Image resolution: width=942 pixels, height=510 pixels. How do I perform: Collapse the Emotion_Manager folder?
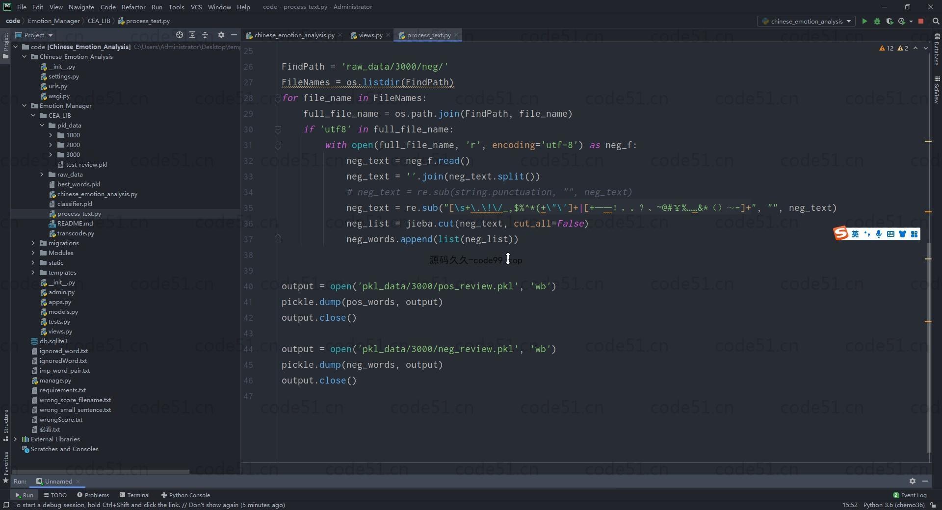24,106
